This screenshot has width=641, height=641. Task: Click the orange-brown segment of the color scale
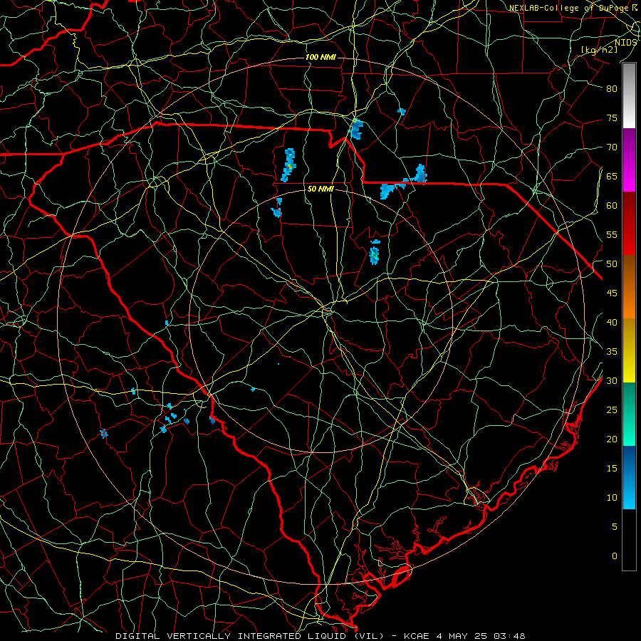coord(629,287)
